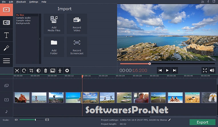Screen dimensions: 218x127
Task: Select the jumping people clip thumbnail
Action: coord(107,98)
